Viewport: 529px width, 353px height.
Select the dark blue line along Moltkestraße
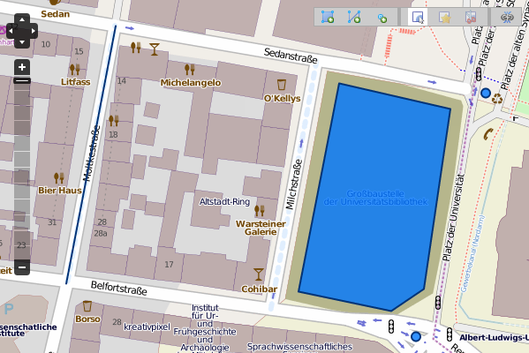(x=91, y=154)
